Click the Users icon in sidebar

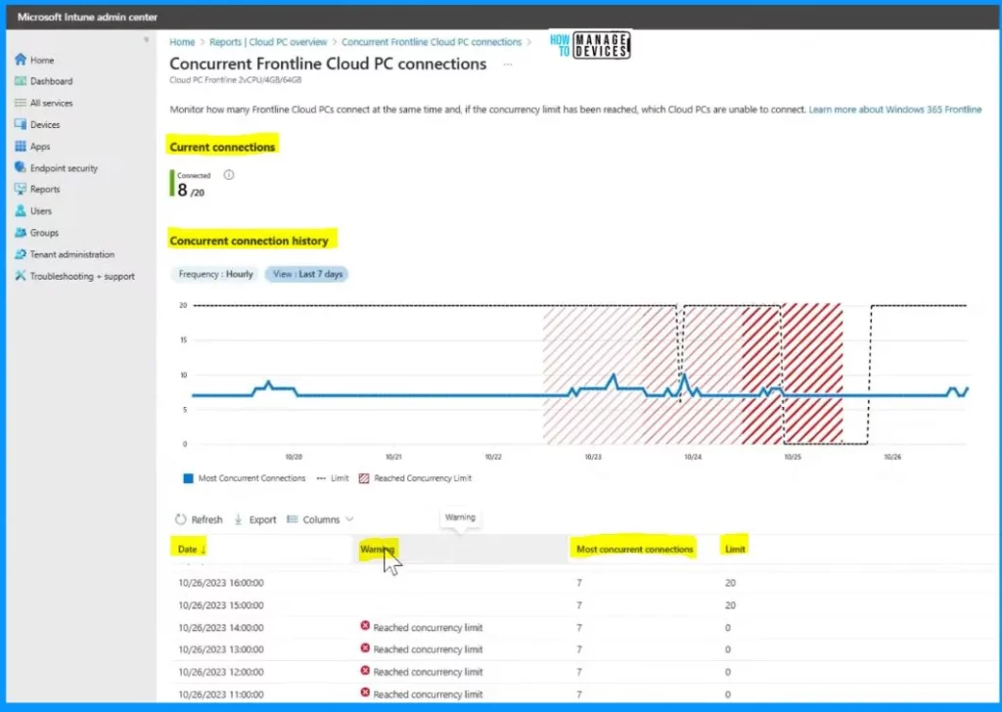pyautogui.click(x=21, y=210)
